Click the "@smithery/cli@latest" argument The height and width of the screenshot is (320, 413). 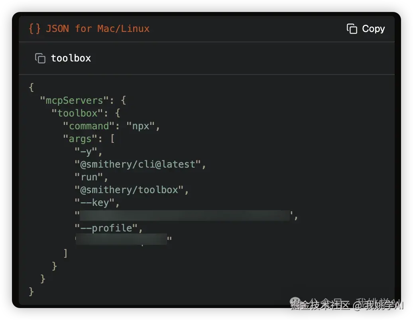coord(140,164)
